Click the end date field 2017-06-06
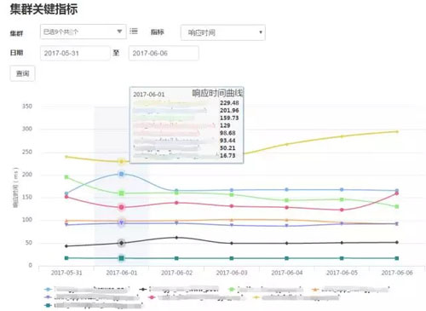 pos(164,53)
